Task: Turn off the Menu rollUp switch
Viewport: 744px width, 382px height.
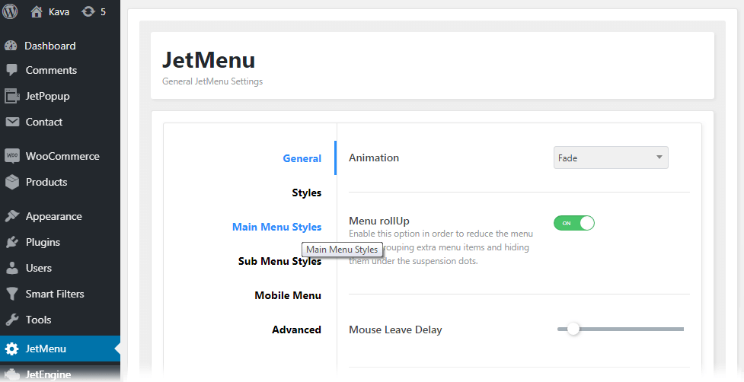Action: [x=573, y=223]
